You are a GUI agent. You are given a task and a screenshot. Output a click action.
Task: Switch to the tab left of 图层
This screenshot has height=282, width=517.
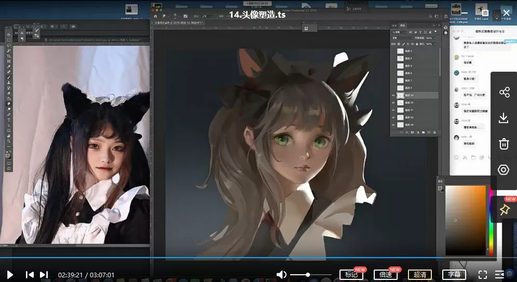point(394,25)
